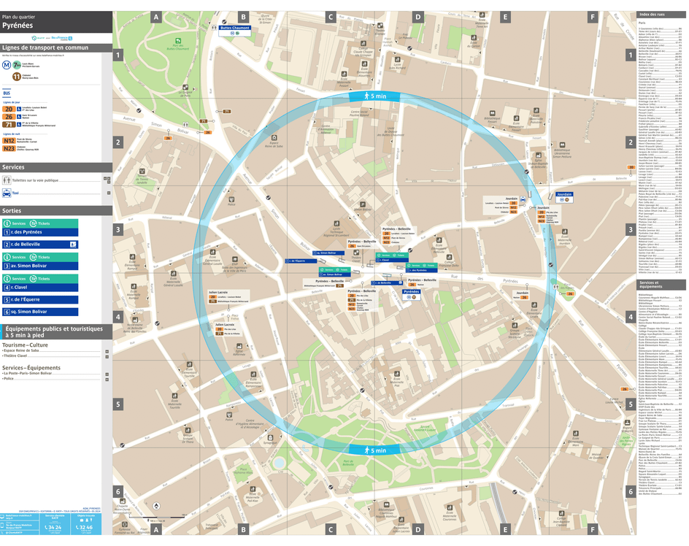Select the Metro line M11 icon
This screenshot has width=689, height=546.
(16, 75)
